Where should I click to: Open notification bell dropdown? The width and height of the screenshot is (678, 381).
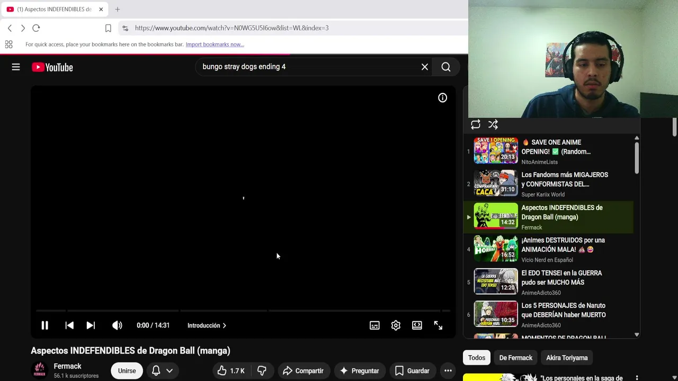pyautogui.click(x=162, y=371)
